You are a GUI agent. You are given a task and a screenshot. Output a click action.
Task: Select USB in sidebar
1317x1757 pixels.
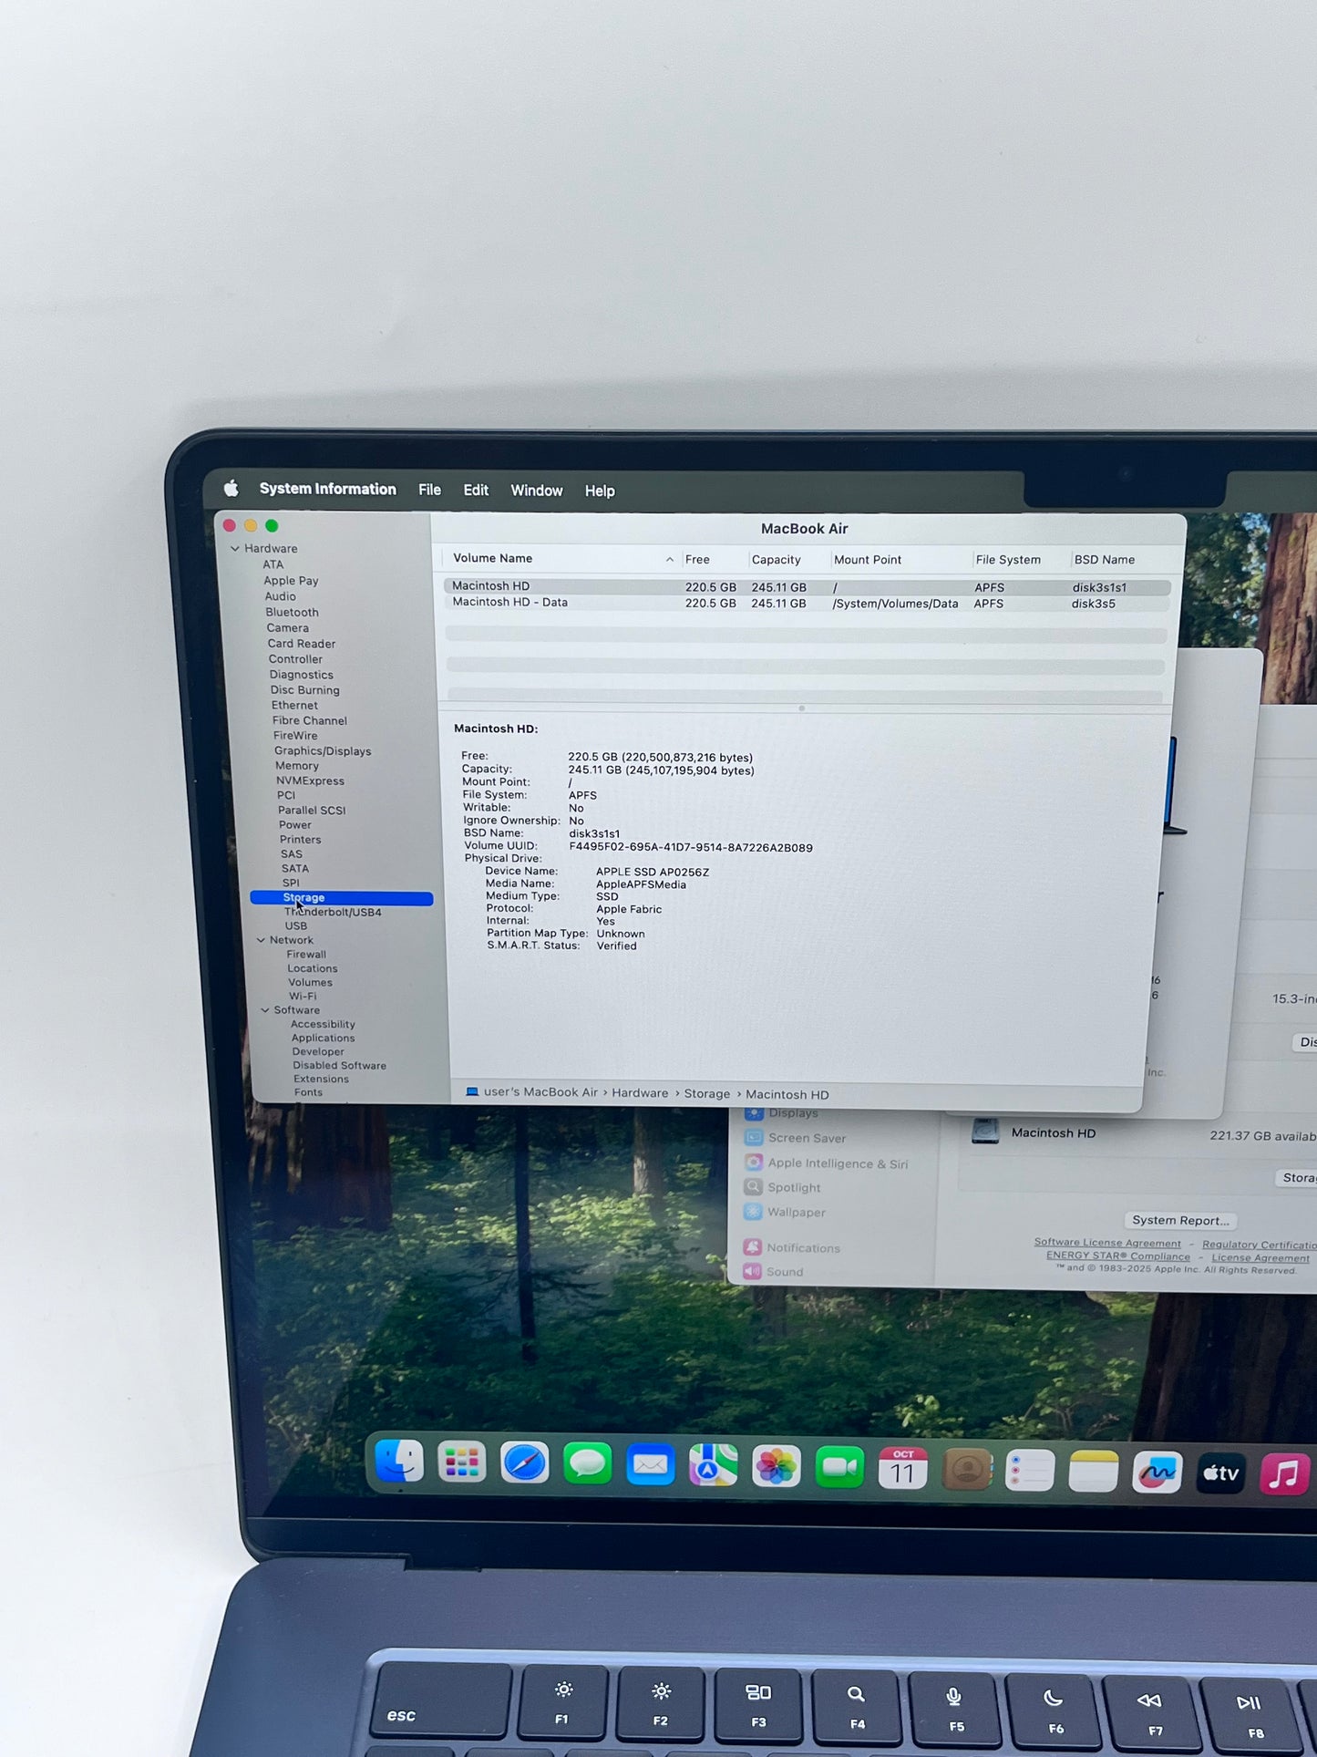[296, 925]
